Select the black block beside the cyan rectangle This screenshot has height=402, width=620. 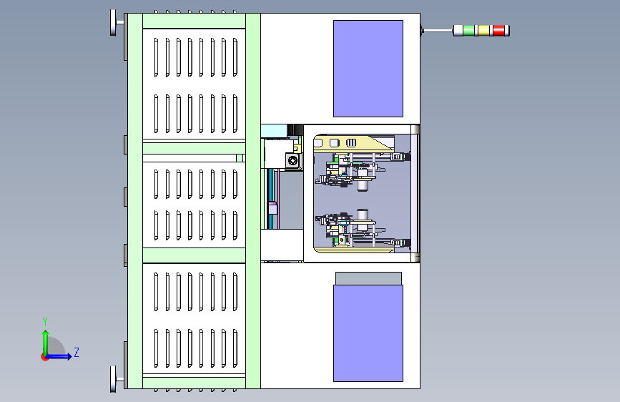pos(295,129)
